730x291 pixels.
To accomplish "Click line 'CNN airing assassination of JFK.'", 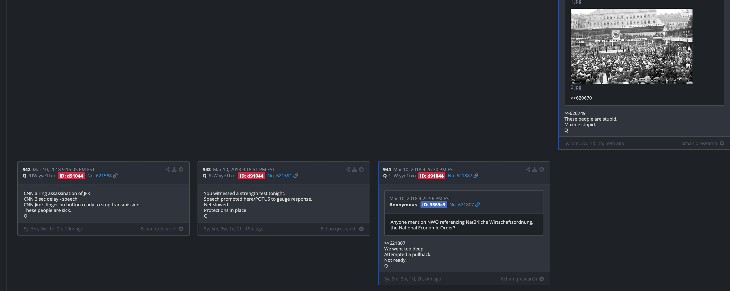I will point(58,193).
